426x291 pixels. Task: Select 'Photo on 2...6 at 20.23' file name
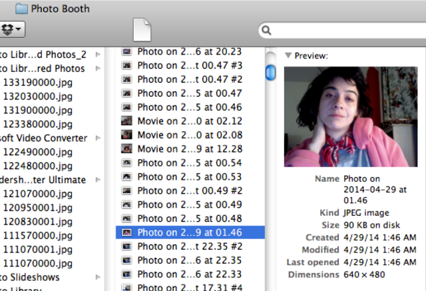tap(190, 51)
